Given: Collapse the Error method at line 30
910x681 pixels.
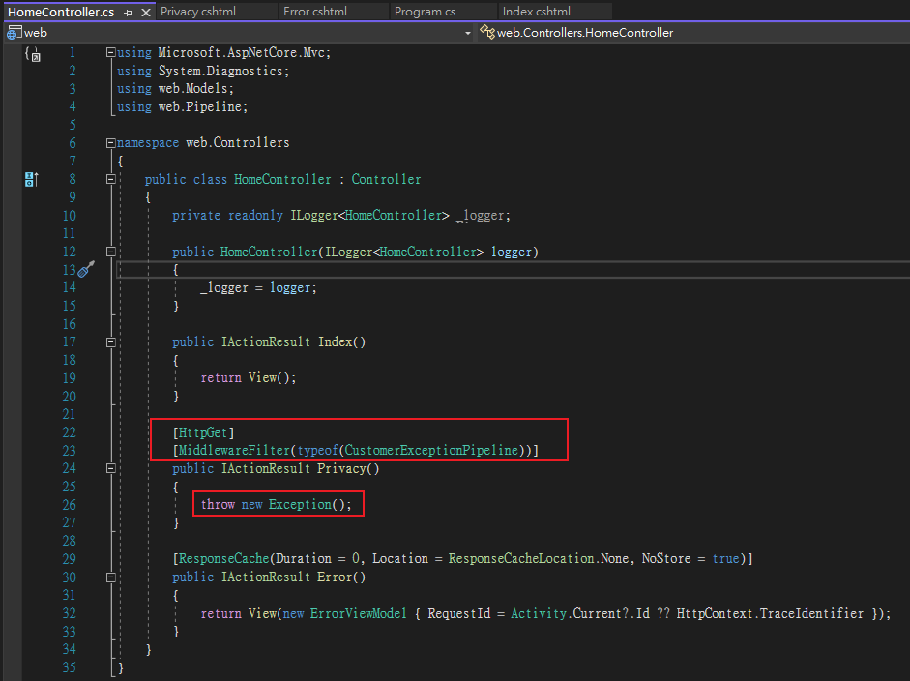Looking at the screenshot, I should pos(111,577).
